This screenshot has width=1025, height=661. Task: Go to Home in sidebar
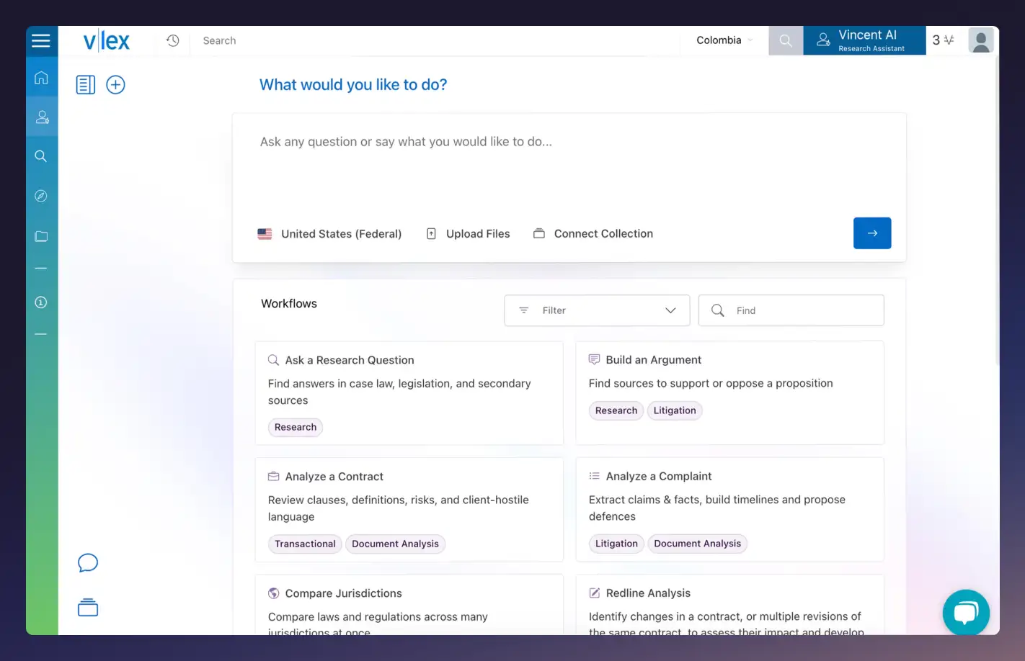41,78
